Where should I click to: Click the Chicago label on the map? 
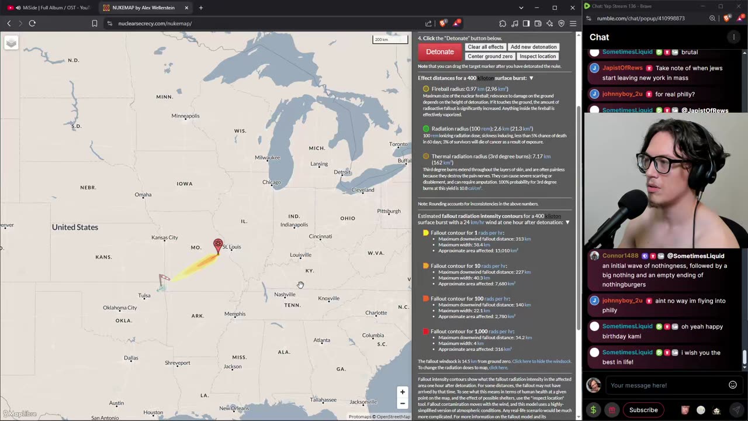tap(272, 182)
